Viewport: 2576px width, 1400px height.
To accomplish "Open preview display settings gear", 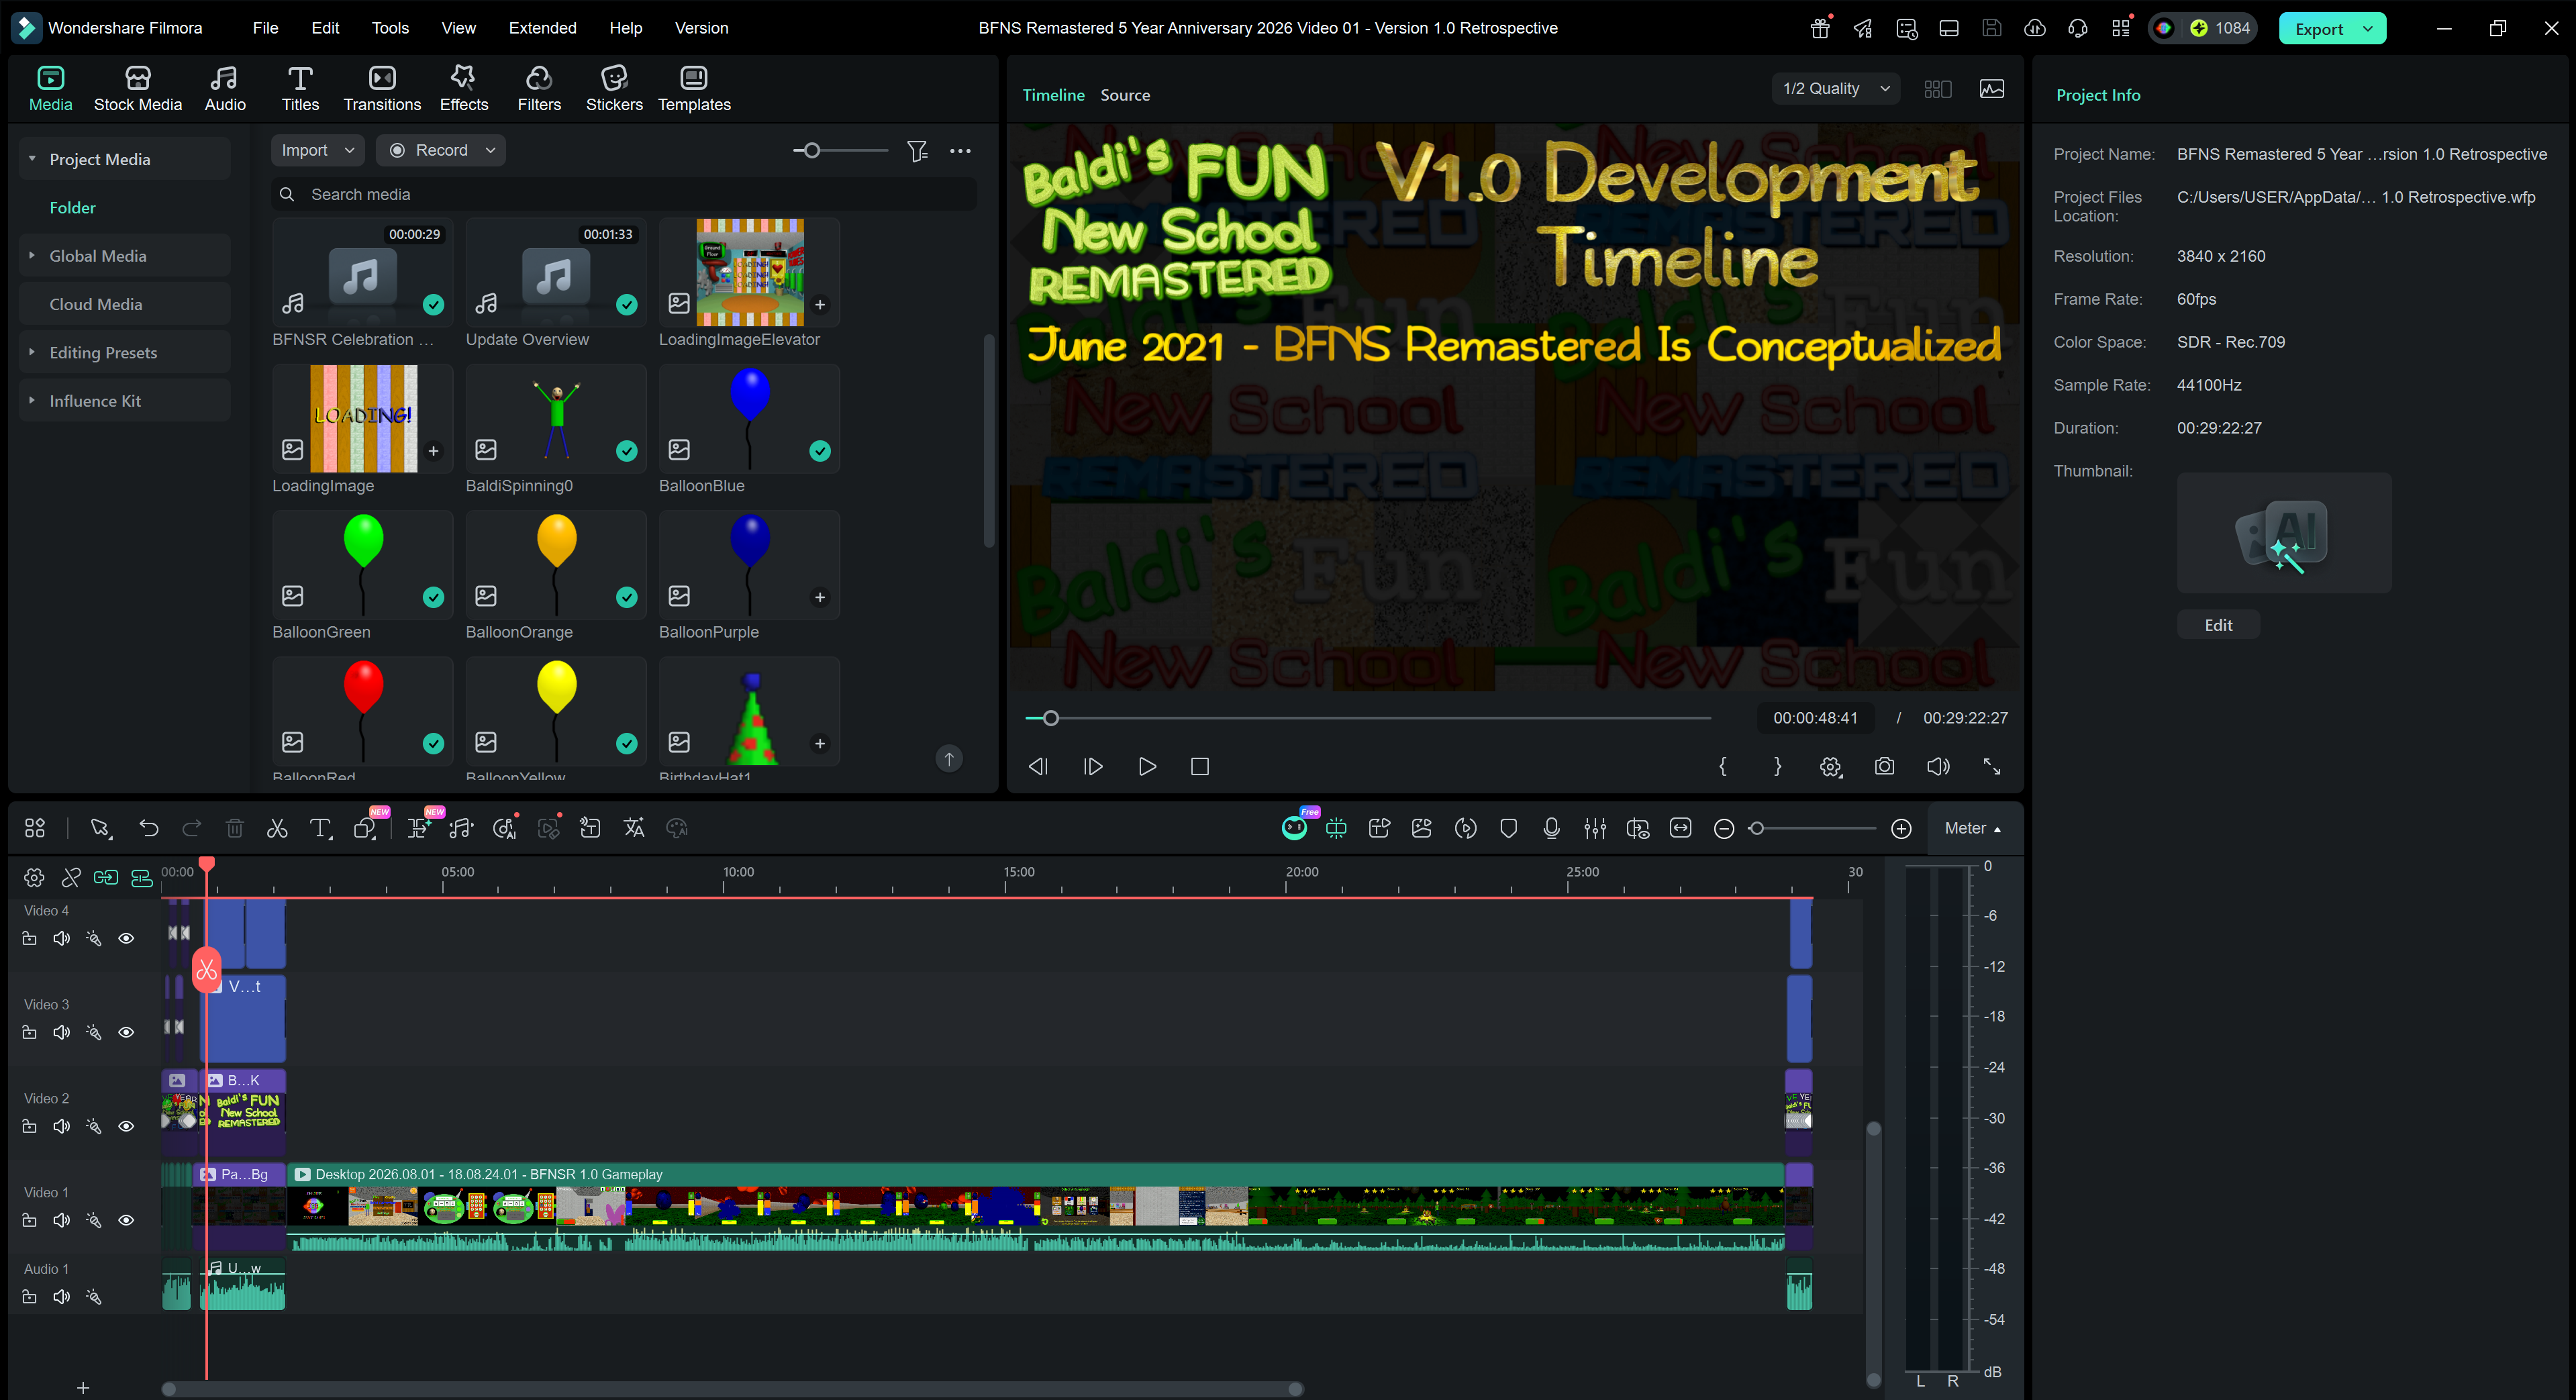I will (x=1831, y=766).
